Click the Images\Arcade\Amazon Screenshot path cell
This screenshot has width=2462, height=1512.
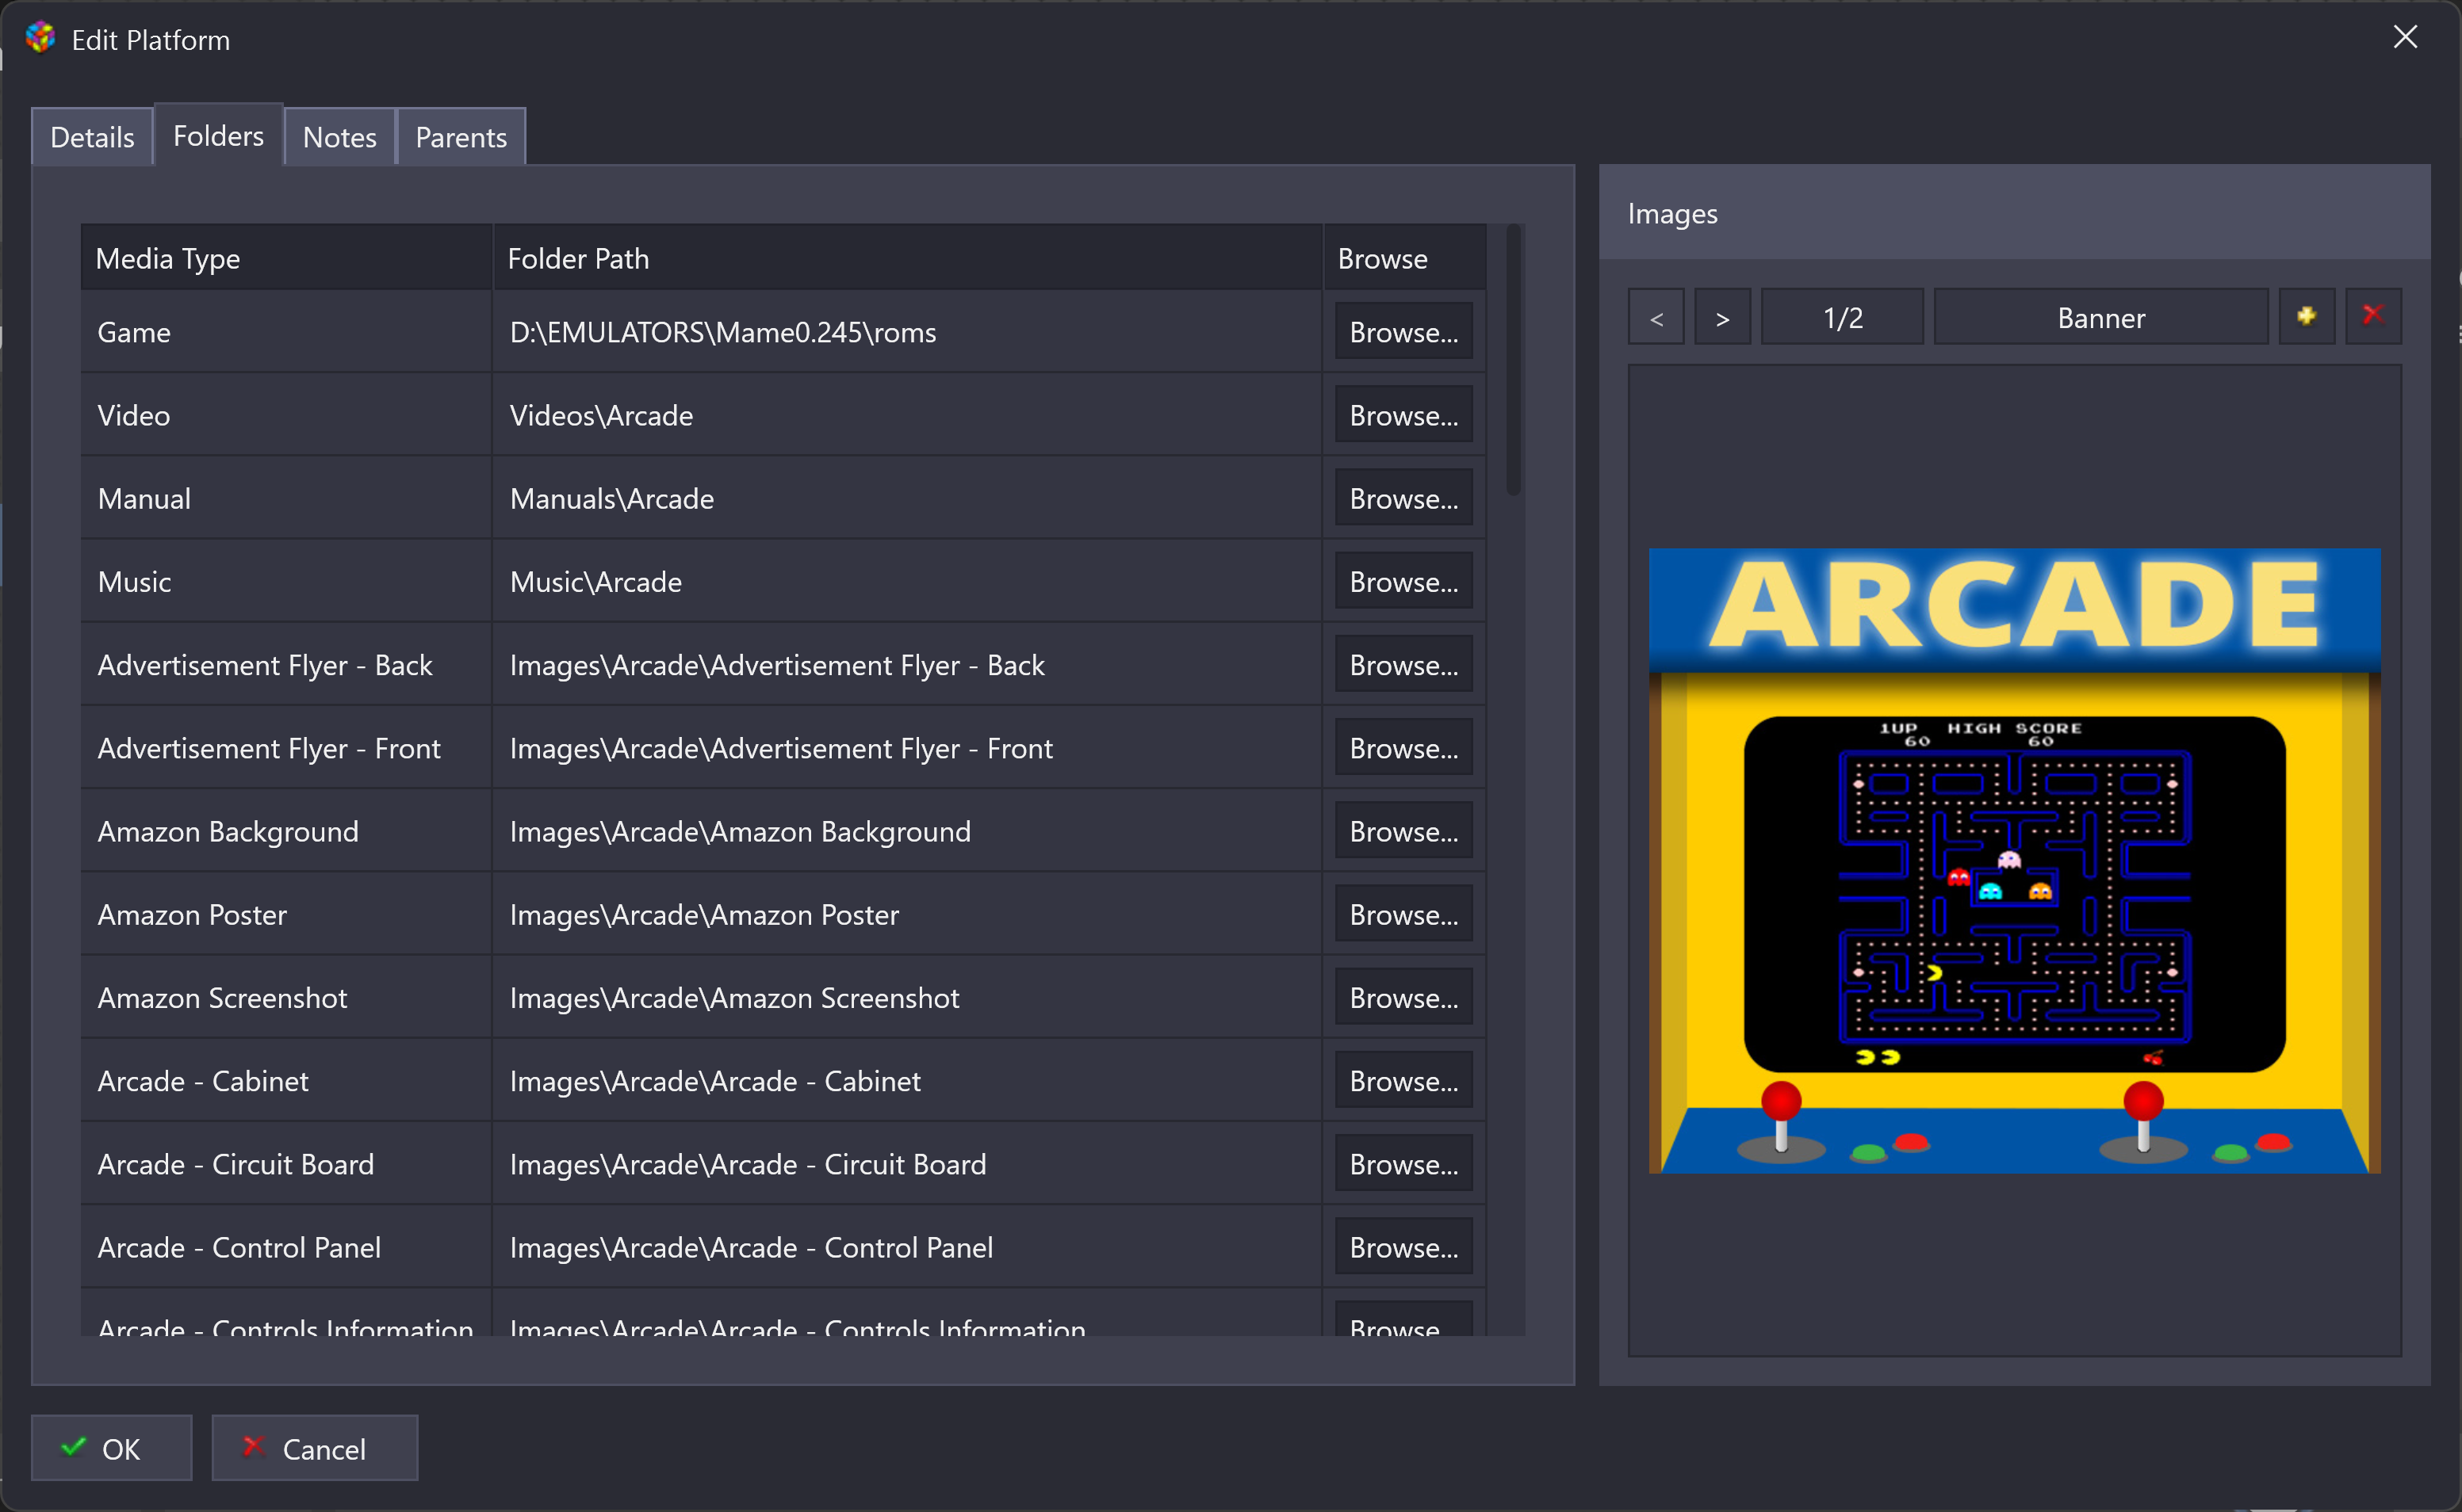click(907, 997)
